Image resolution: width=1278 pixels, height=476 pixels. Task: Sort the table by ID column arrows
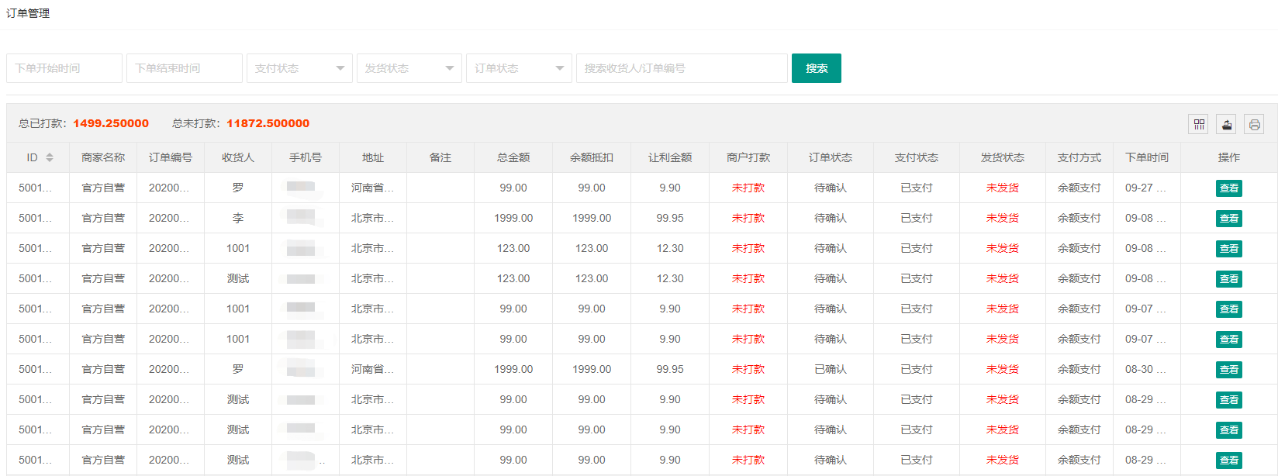pos(50,157)
